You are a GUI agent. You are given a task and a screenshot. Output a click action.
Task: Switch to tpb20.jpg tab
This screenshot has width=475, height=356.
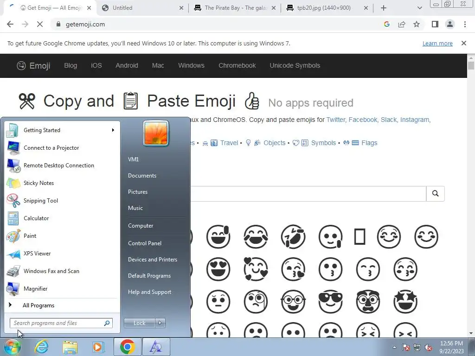point(327,8)
